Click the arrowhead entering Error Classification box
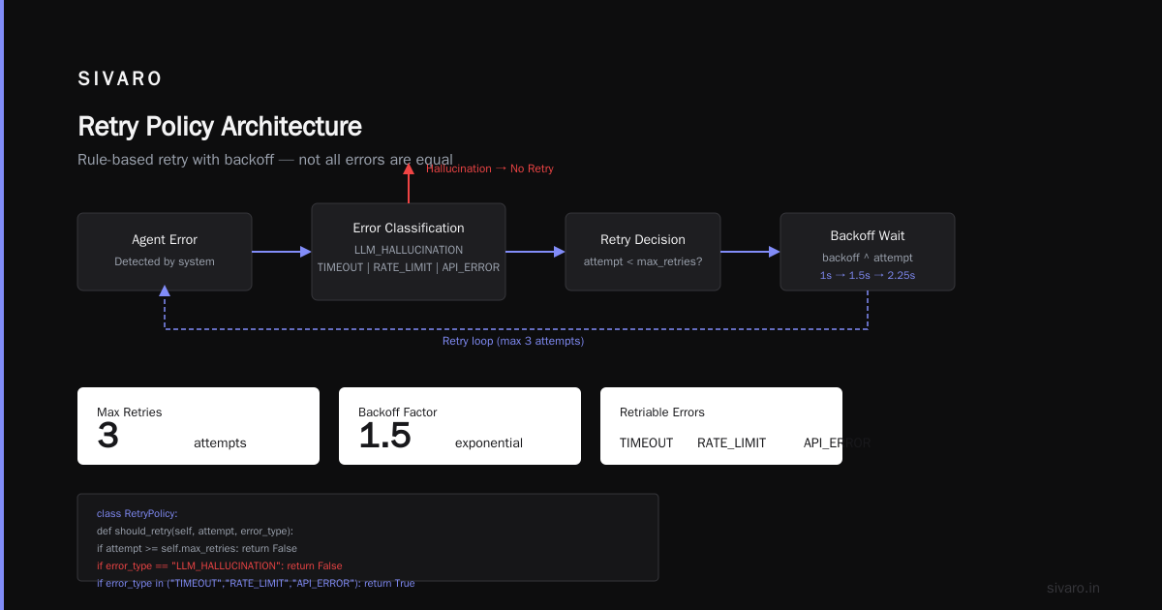Viewport: 1162px width, 610px height. click(306, 252)
